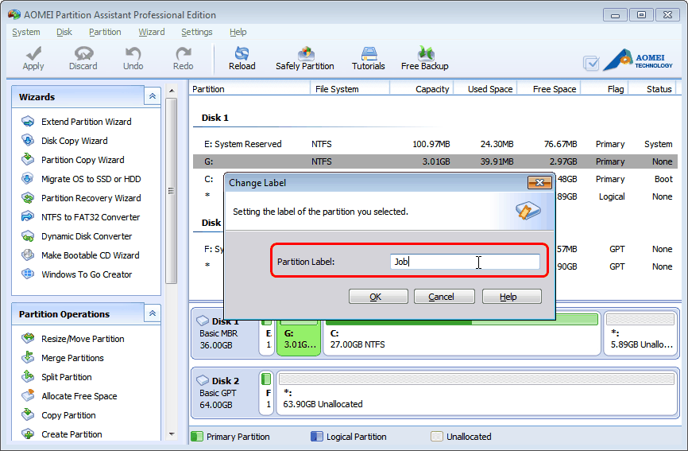Open the Help menu
Image resolution: width=688 pixels, height=451 pixels.
[238, 32]
